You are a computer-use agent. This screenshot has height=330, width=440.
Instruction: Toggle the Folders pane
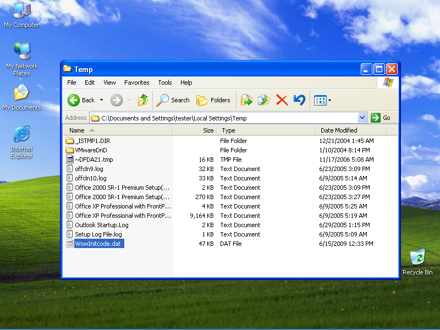pos(213,100)
